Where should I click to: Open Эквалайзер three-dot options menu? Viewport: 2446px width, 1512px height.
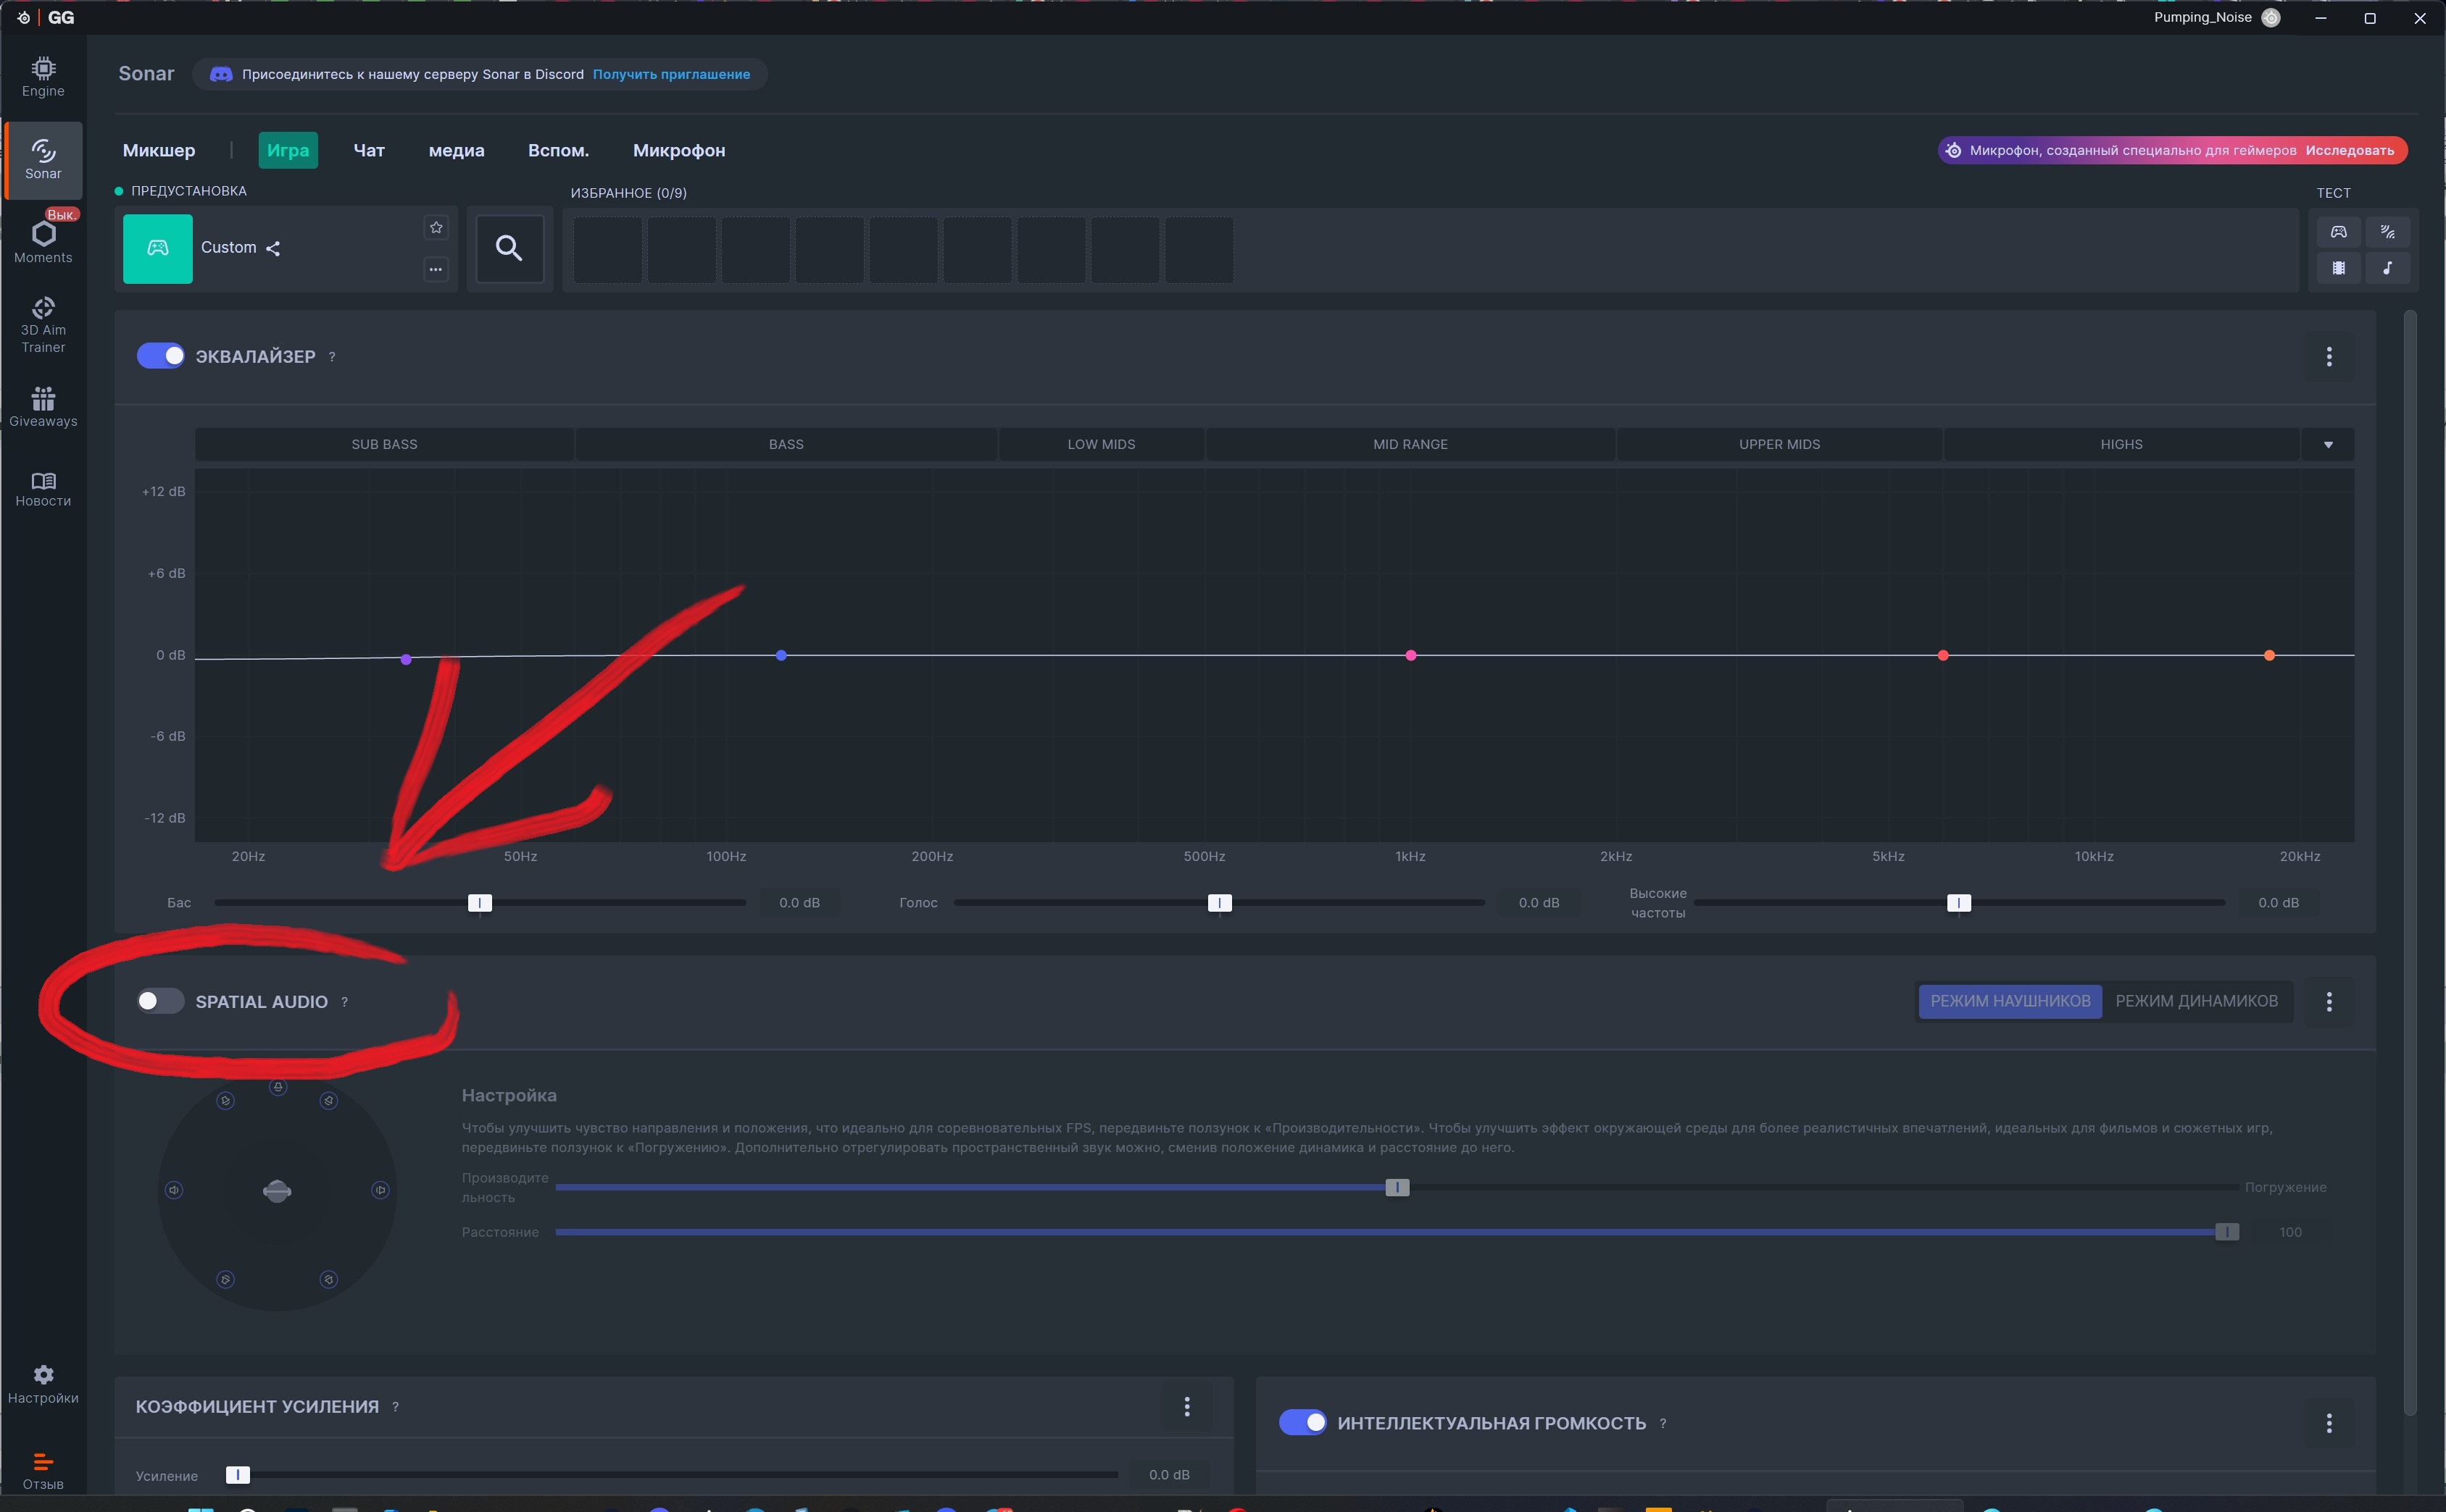[2329, 357]
